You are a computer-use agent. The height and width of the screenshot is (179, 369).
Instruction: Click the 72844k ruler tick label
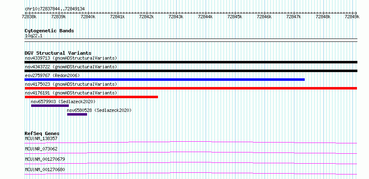205,17
